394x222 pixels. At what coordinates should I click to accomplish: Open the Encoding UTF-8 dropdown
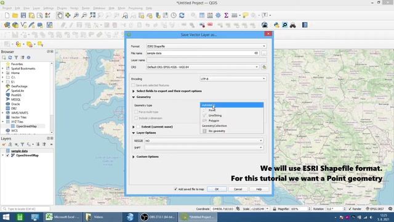[233, 79]
